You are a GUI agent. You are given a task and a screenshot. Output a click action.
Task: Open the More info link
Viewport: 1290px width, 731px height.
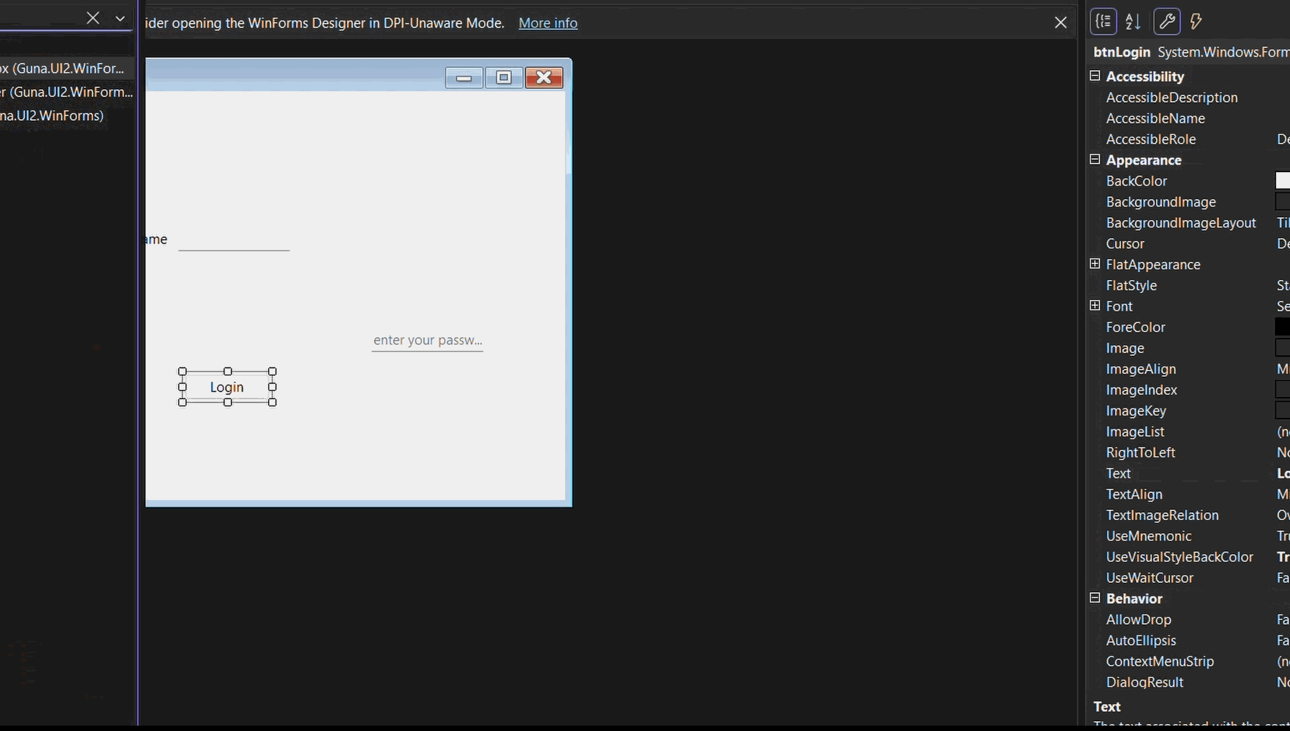pos(548,23)
